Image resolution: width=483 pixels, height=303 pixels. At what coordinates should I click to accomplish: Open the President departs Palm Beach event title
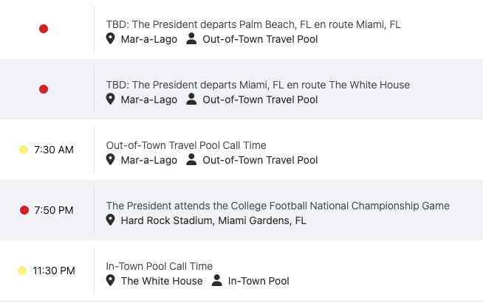click(253, 24)
